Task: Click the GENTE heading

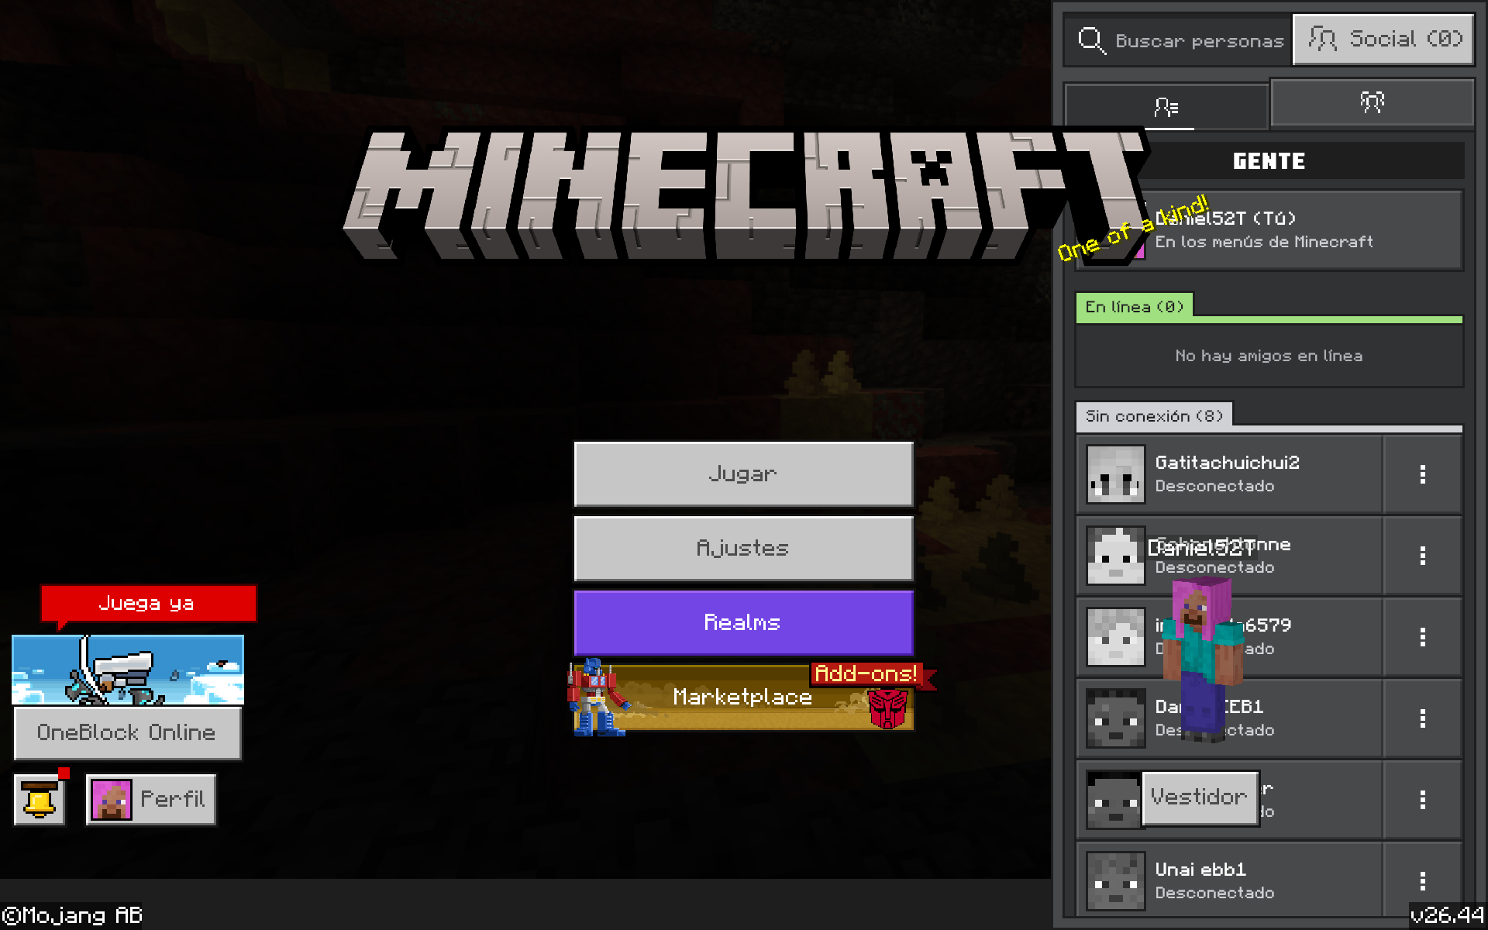Action: (x=1269, y=161)
